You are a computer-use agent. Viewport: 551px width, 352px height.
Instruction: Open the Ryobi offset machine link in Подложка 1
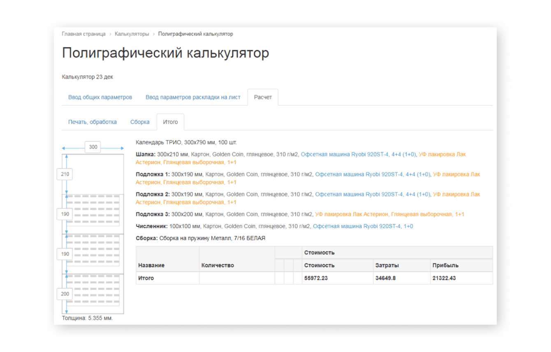coord(372,174)
